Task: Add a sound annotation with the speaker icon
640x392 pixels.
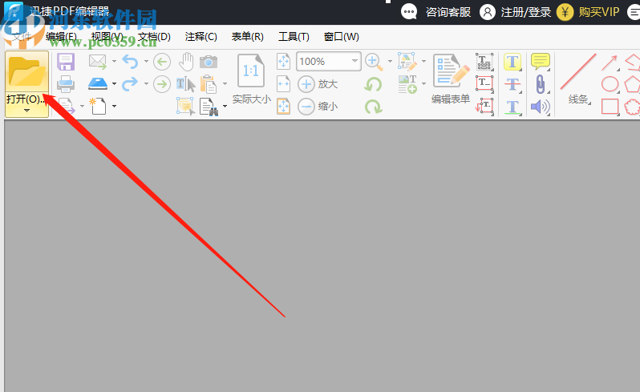Action: tap(541, 107)
